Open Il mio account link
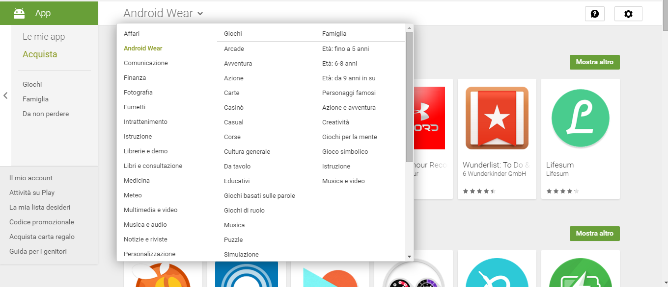Image resolution: width=668 pixels, height=287 pixels. click(31, 178)
